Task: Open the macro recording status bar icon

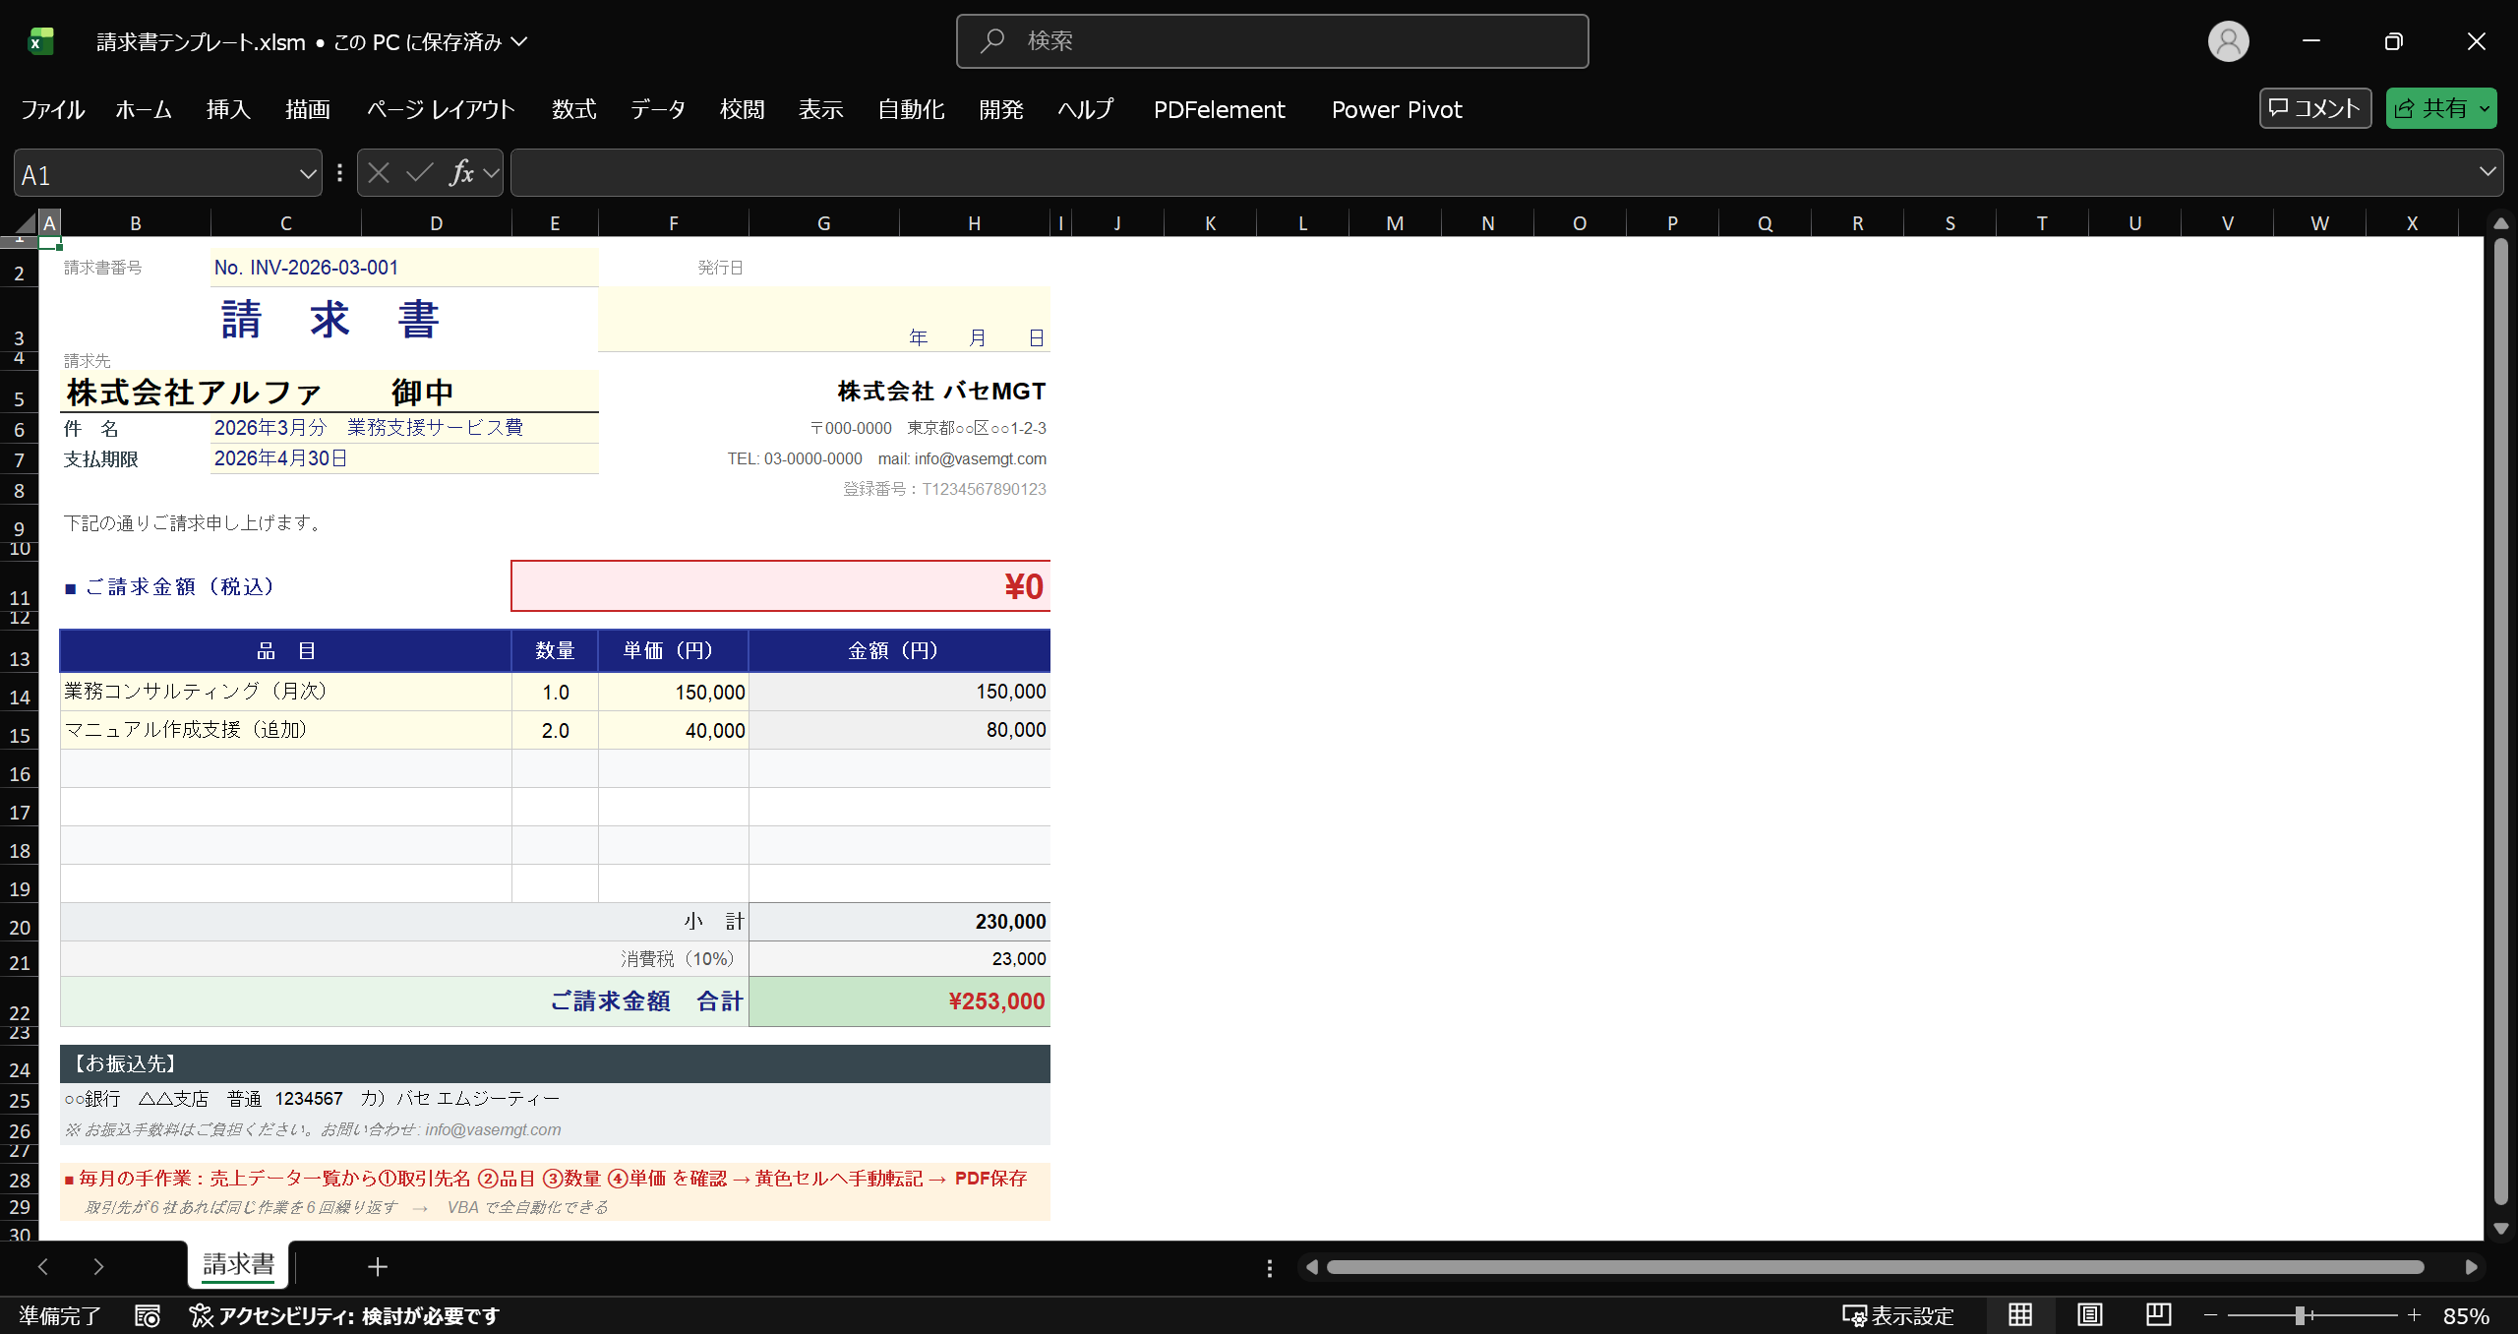Action: tap(148, 1316)
